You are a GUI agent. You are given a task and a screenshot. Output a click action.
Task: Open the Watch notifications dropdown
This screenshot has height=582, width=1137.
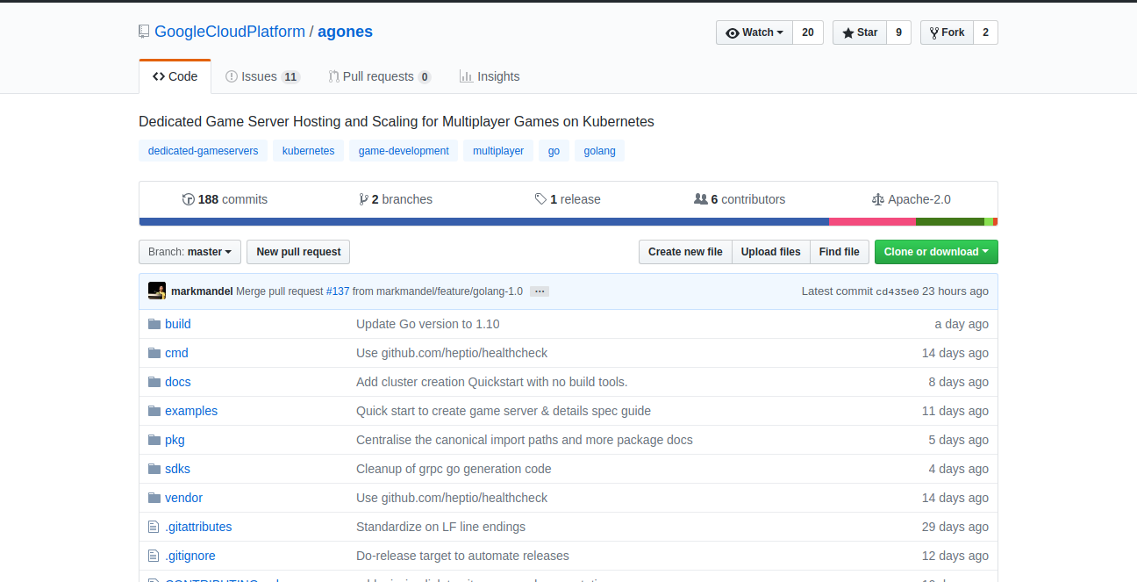click(x=754, y=32)
